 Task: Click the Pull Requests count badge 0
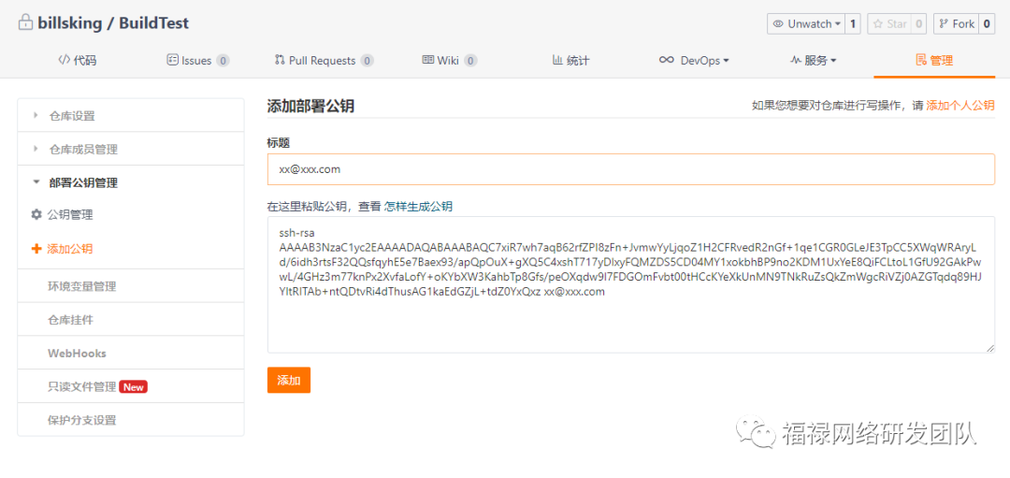tap(368, 61)
